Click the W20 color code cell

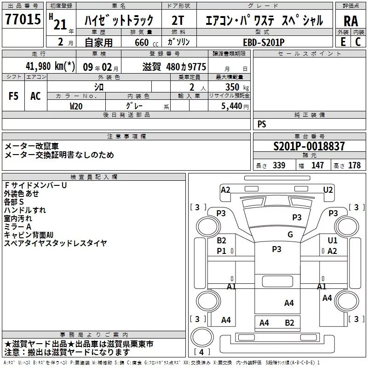76,106
